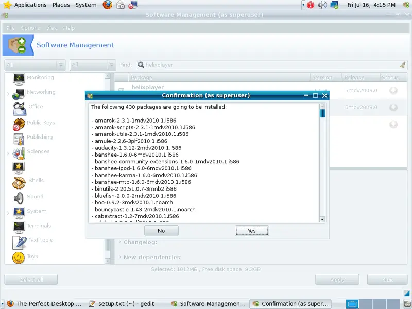Click the dialog scrollbar down arrow
The width and height of the screenshot is (412, 309).
click(x=322, y=219)
